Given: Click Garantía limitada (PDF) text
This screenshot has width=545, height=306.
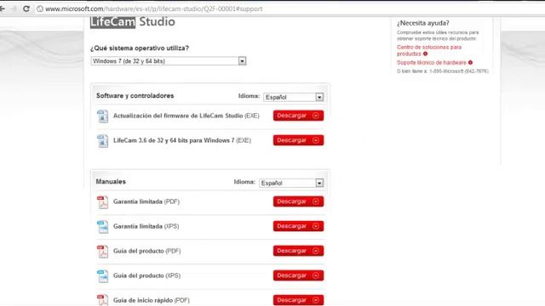Looking at the screenshot, I should [146, 201].
